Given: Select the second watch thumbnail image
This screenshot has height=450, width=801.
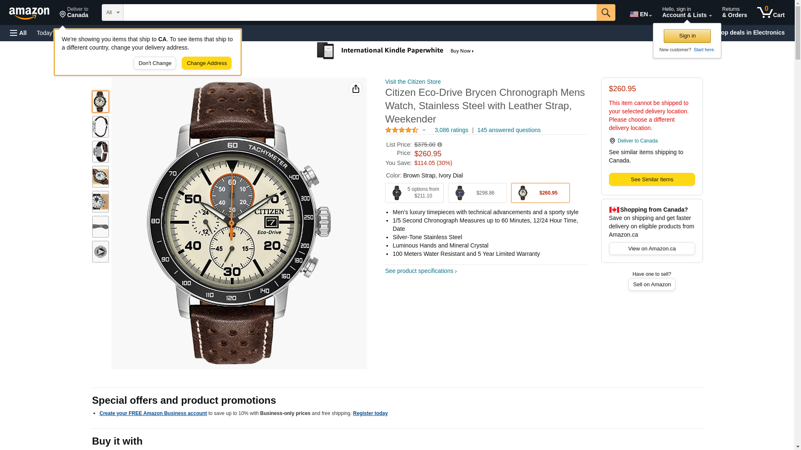Looking at the screenshot, I should (x=101, y=127).
